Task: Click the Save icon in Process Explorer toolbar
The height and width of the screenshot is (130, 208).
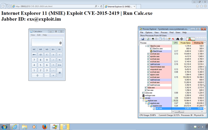Action: pyautogui.click(x=143, y=39)
